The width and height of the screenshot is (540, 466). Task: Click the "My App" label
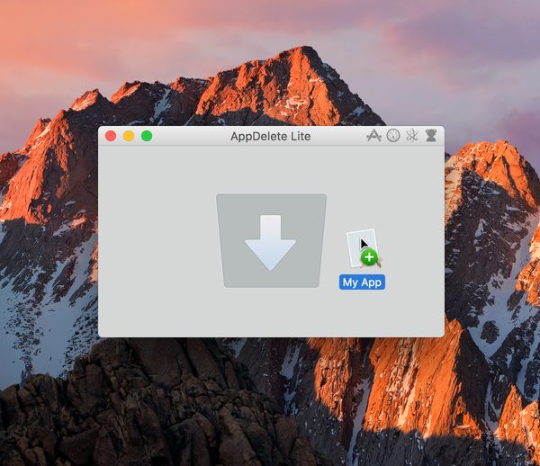362,282
